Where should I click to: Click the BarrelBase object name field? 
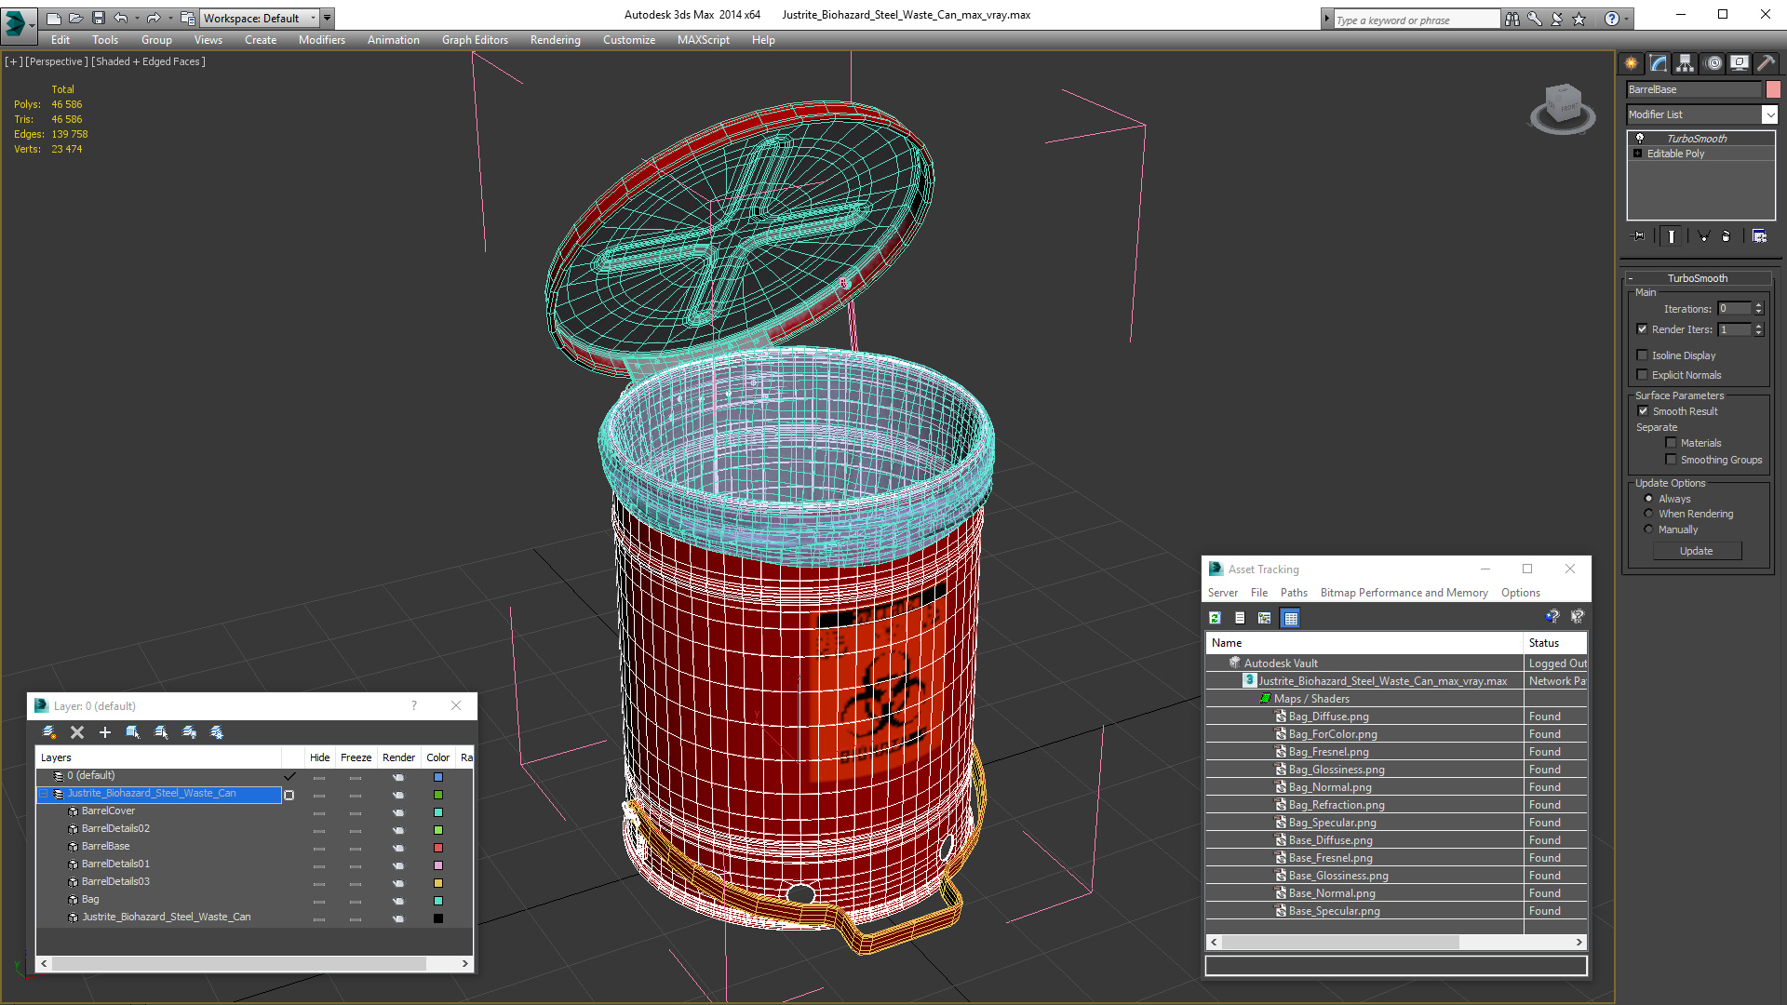[x=1693, y=89]
